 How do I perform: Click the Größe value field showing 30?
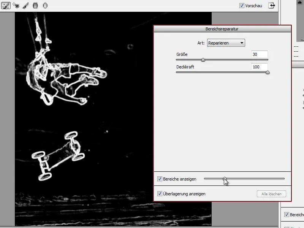(259, 54)
